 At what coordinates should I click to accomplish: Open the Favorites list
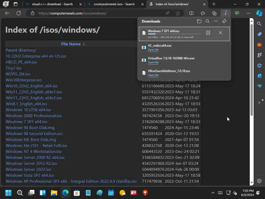point(203,13)
